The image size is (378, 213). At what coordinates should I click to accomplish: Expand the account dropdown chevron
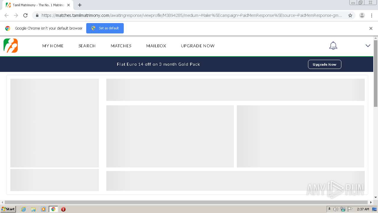368,46
